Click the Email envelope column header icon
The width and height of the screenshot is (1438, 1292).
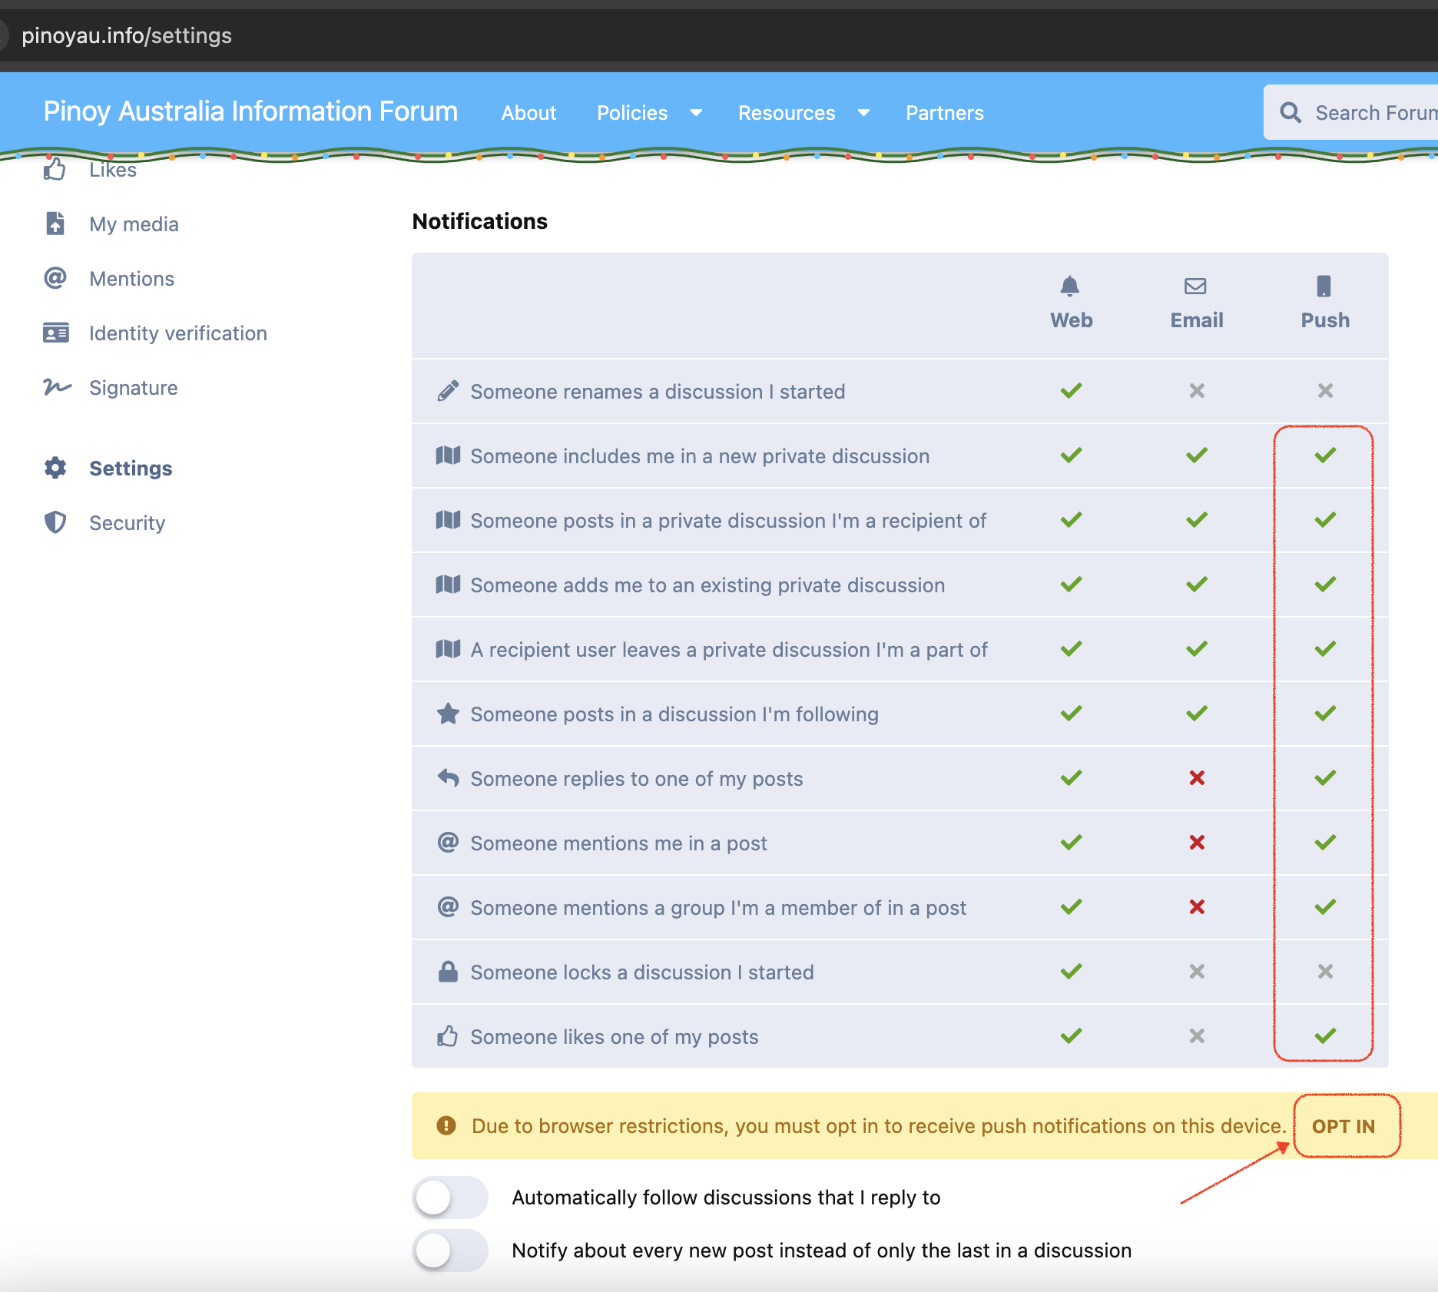coord(1195,287)
